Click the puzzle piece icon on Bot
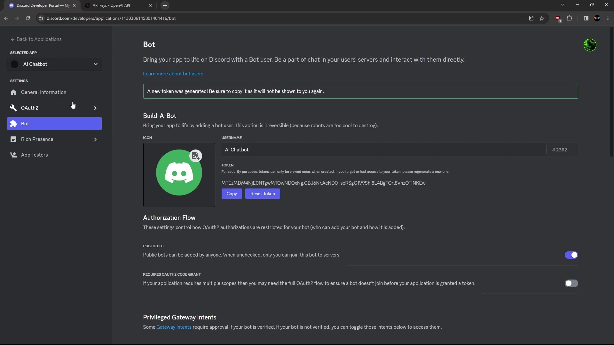The width and height of the screenshot is (614, 345). (x=13, y=124)
